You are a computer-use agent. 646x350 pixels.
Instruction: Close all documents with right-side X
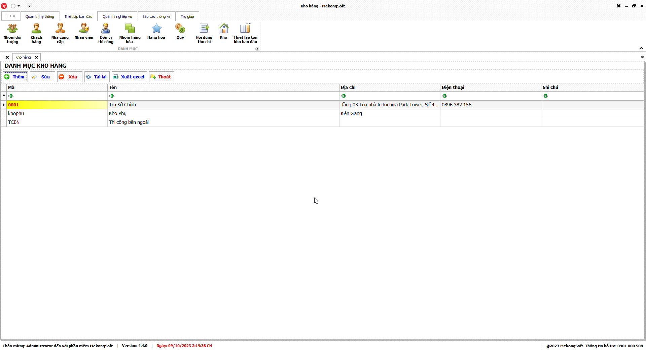(x=642, y=57)
